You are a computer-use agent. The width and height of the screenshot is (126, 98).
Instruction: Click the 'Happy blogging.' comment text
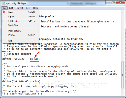click(x=58, y=86)
